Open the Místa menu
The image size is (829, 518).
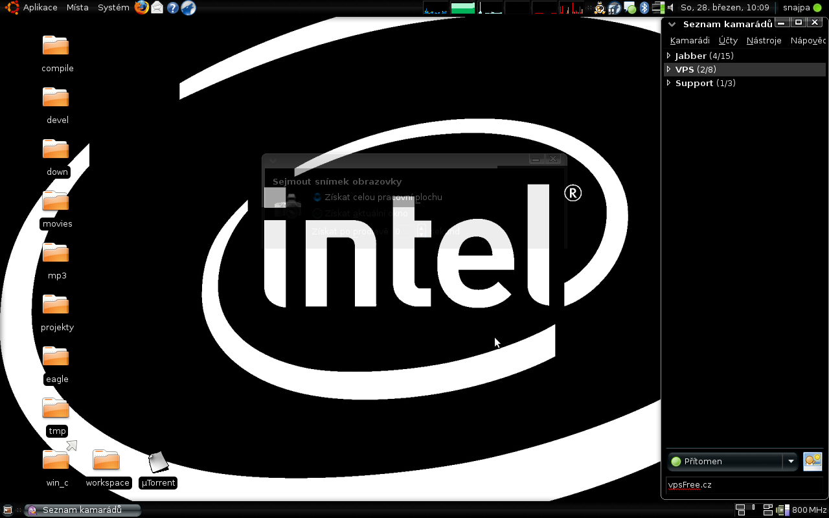(78, 8)
